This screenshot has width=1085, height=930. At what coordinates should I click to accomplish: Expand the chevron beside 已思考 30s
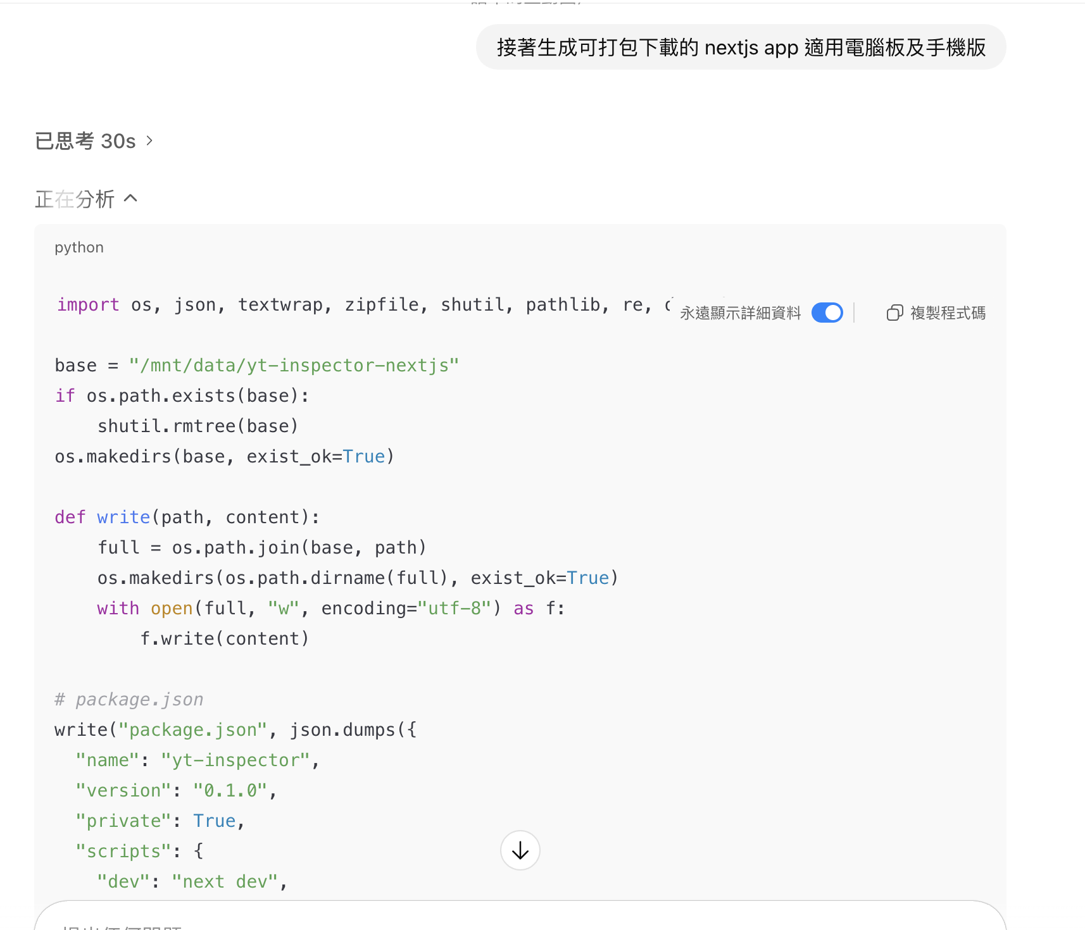(150, 140)
